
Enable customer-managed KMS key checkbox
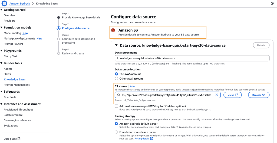[x=116, y=106]
